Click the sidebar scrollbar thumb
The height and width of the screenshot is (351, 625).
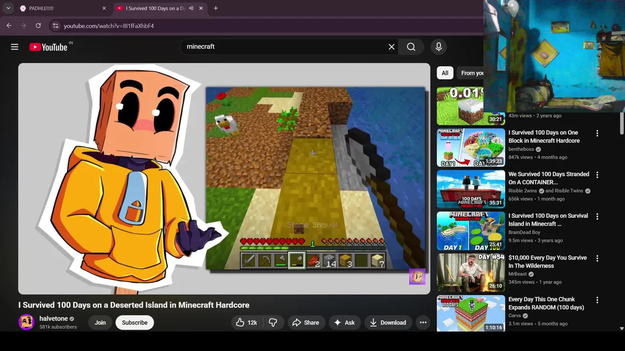coord(622,123)
